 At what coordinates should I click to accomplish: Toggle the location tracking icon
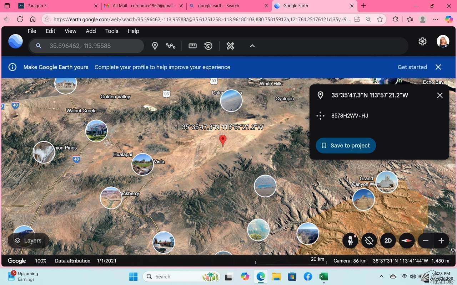(369, 241)
